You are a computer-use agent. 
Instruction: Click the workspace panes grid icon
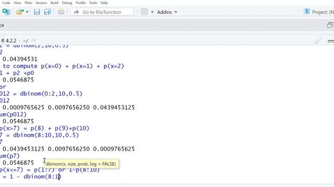[145, 11]
